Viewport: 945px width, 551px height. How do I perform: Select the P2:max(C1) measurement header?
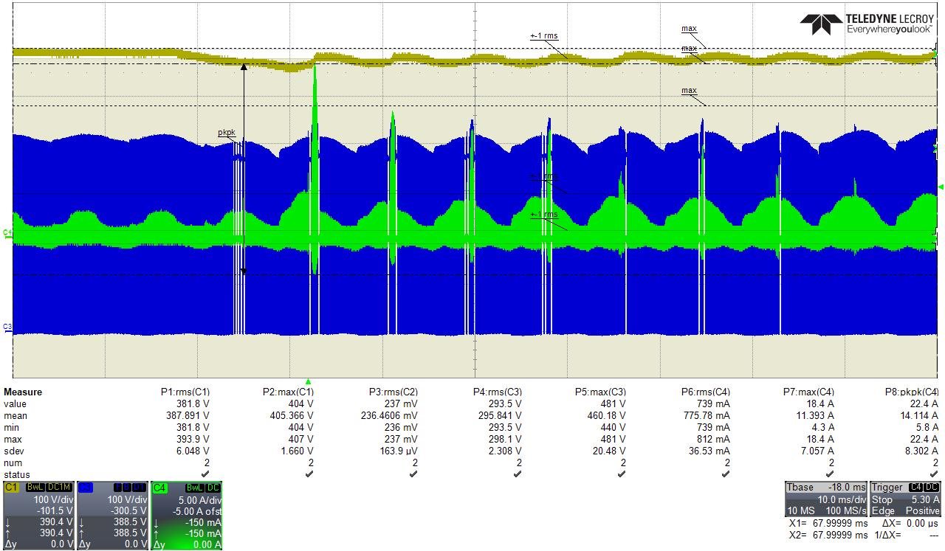(x=288, y=392)
